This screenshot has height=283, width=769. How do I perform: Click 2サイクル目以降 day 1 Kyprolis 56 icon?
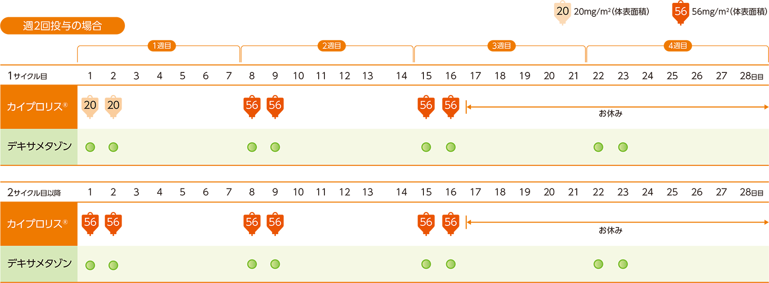pyautogui.click(x=90, y=223)
